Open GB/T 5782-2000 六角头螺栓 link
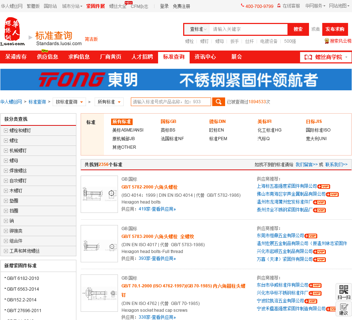Image resolution: width=352 pixels, height=320 pixels. (149, 187)
